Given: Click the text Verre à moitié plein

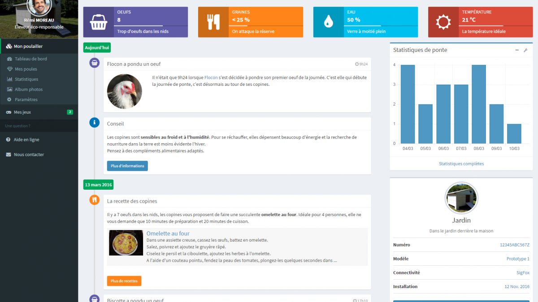Looking at the screenshot, I should coord(366,32).
